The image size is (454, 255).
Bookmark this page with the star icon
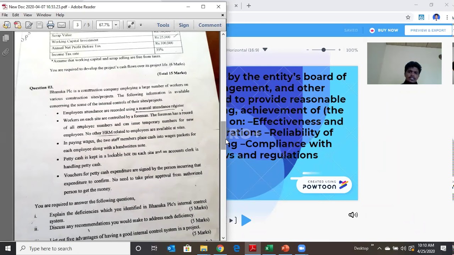point(408,17)
